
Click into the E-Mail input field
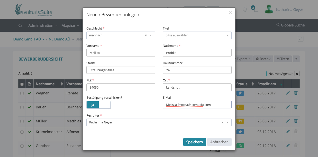(x=197, y=105)
